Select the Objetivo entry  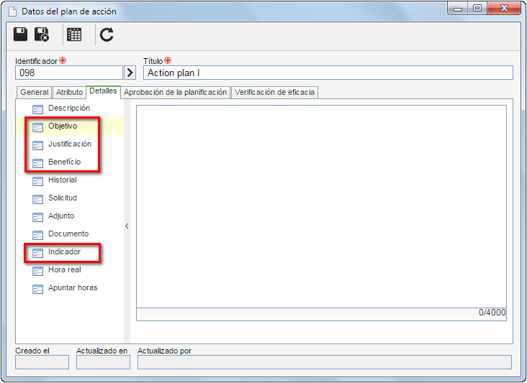[x=63, y=126]
